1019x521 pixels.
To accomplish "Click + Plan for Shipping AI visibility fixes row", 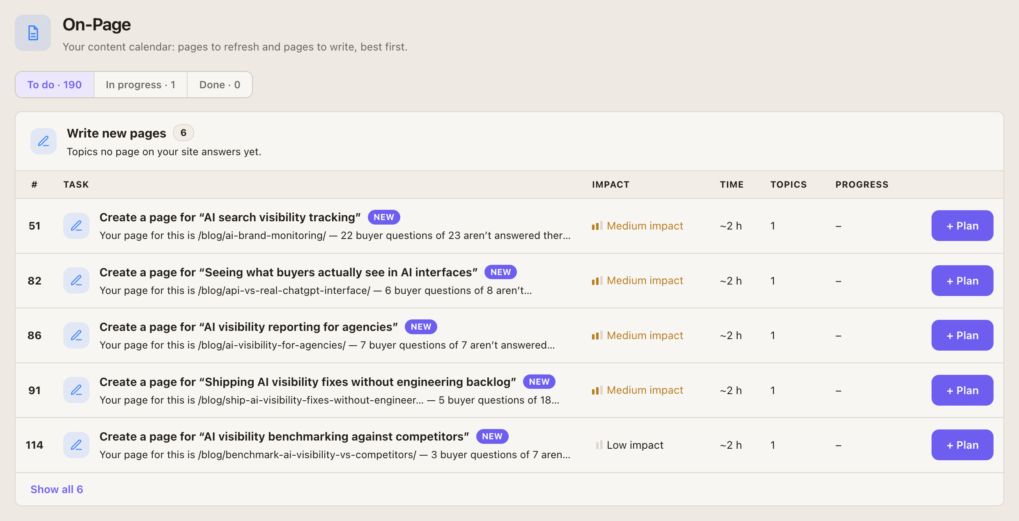I will [962, 390].
